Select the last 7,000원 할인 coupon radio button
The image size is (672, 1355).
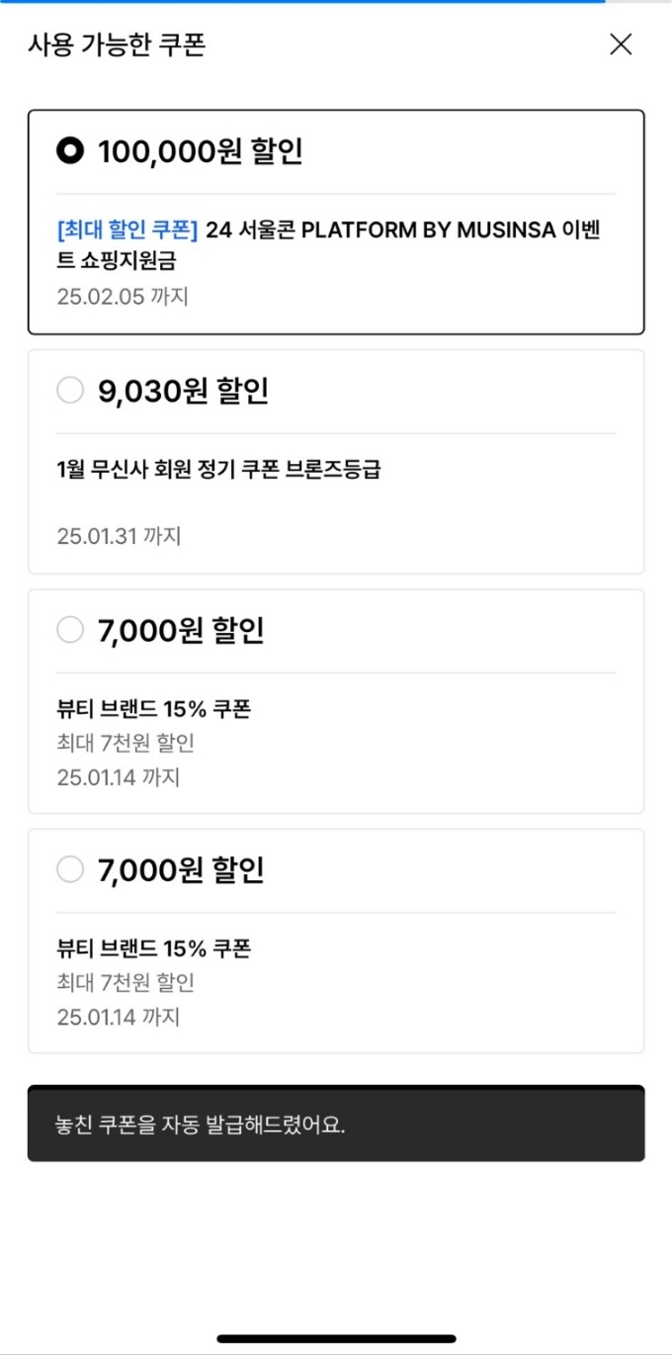point(70,869)
